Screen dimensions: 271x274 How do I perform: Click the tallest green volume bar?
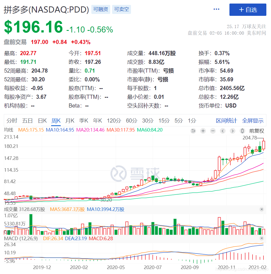click(x=31, y=224)
